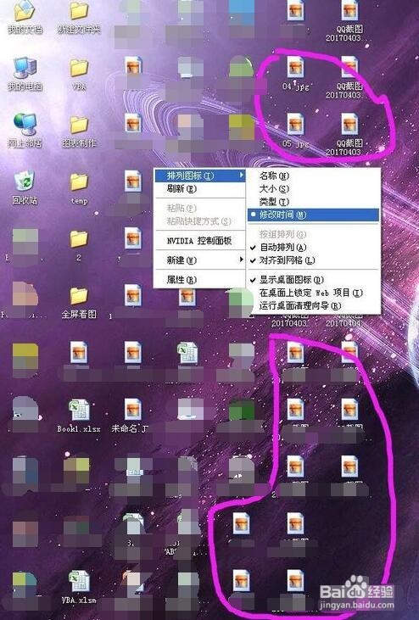Select the 全屏看图 folder icon
This screenshot has height=620, width=419.
[x=79, y=302]
